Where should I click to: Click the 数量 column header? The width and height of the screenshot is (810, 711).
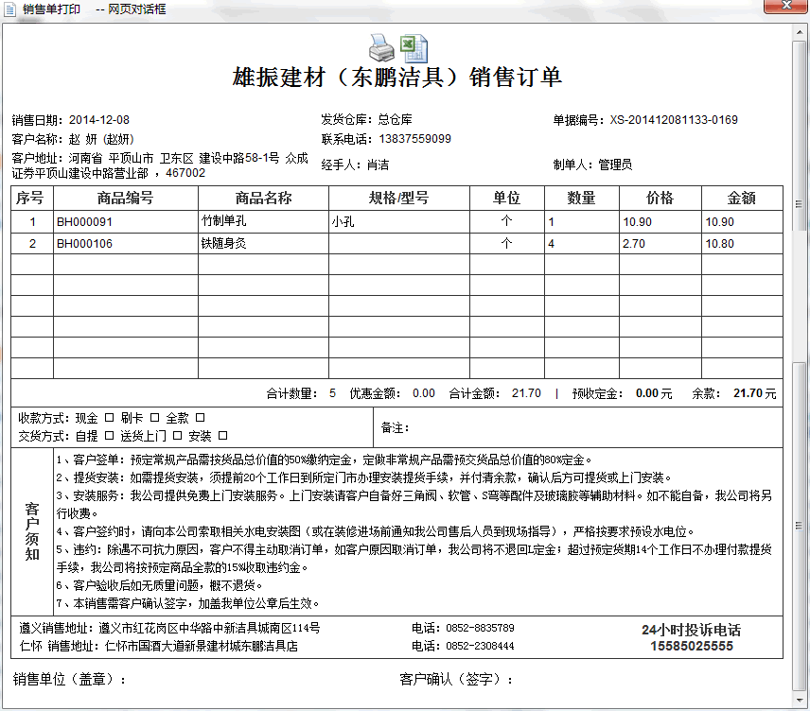582,198
